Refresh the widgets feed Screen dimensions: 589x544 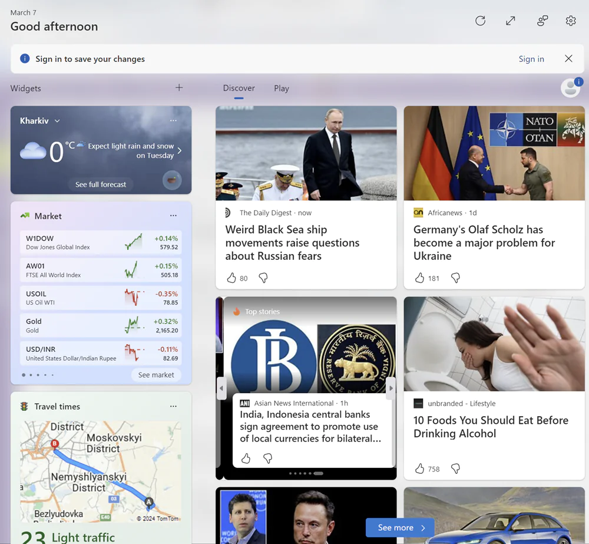480,21
